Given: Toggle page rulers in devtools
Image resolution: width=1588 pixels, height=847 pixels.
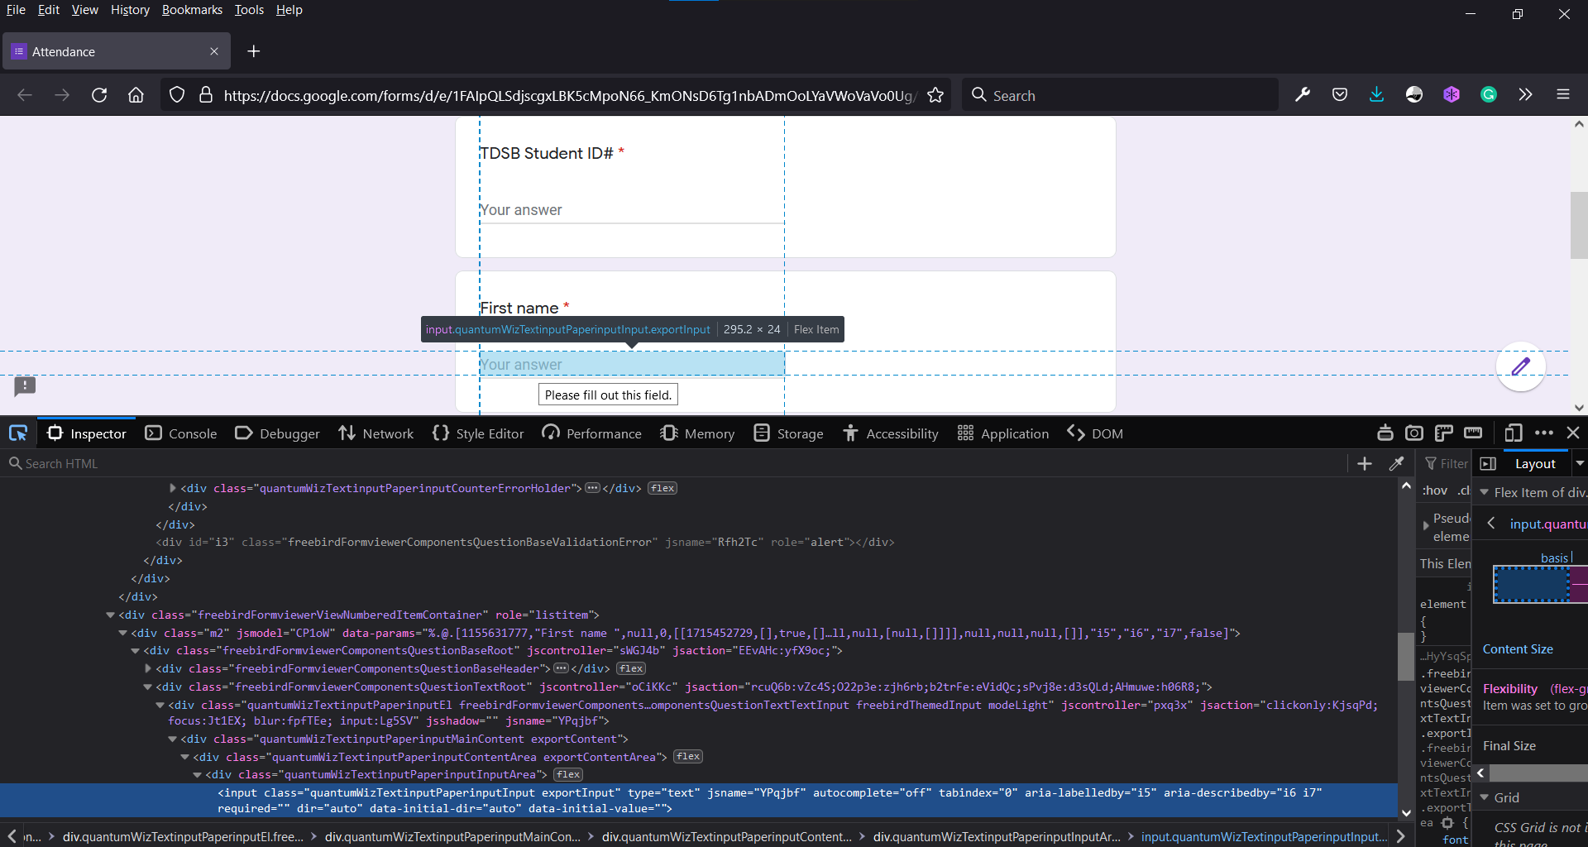Looking at the screenshot, I should pos(1444,433).
